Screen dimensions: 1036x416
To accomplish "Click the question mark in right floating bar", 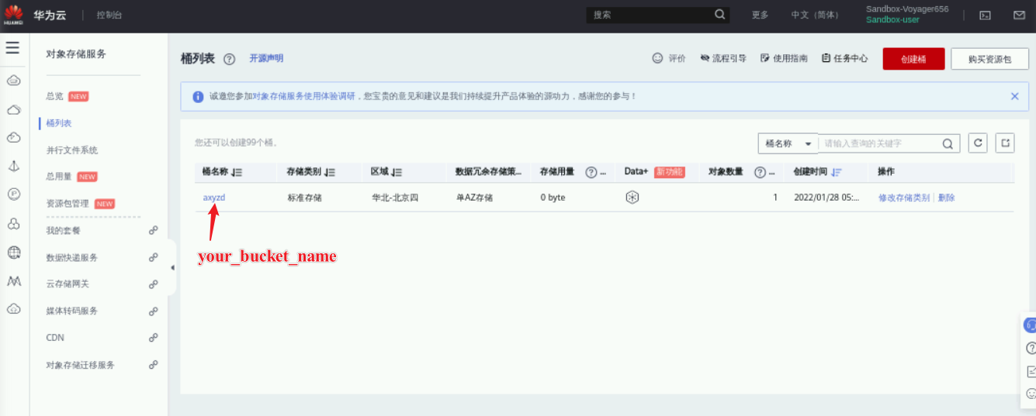I will [x=1031, y=348].
